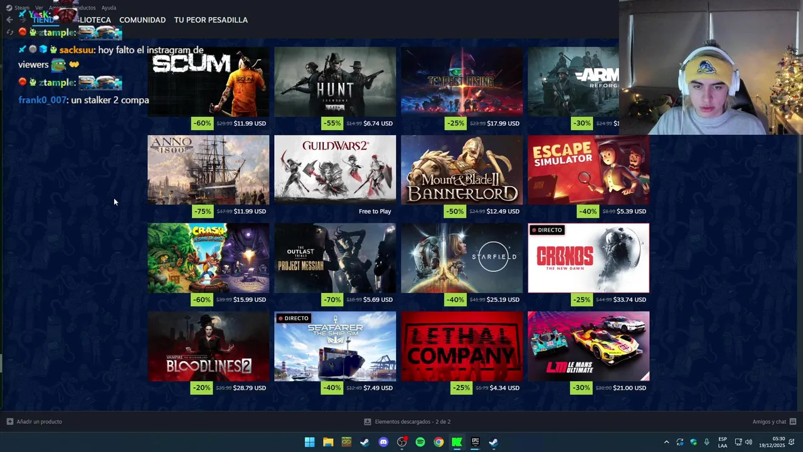
Task: Go to the COMUNIDAD tab
Action: 142,20
